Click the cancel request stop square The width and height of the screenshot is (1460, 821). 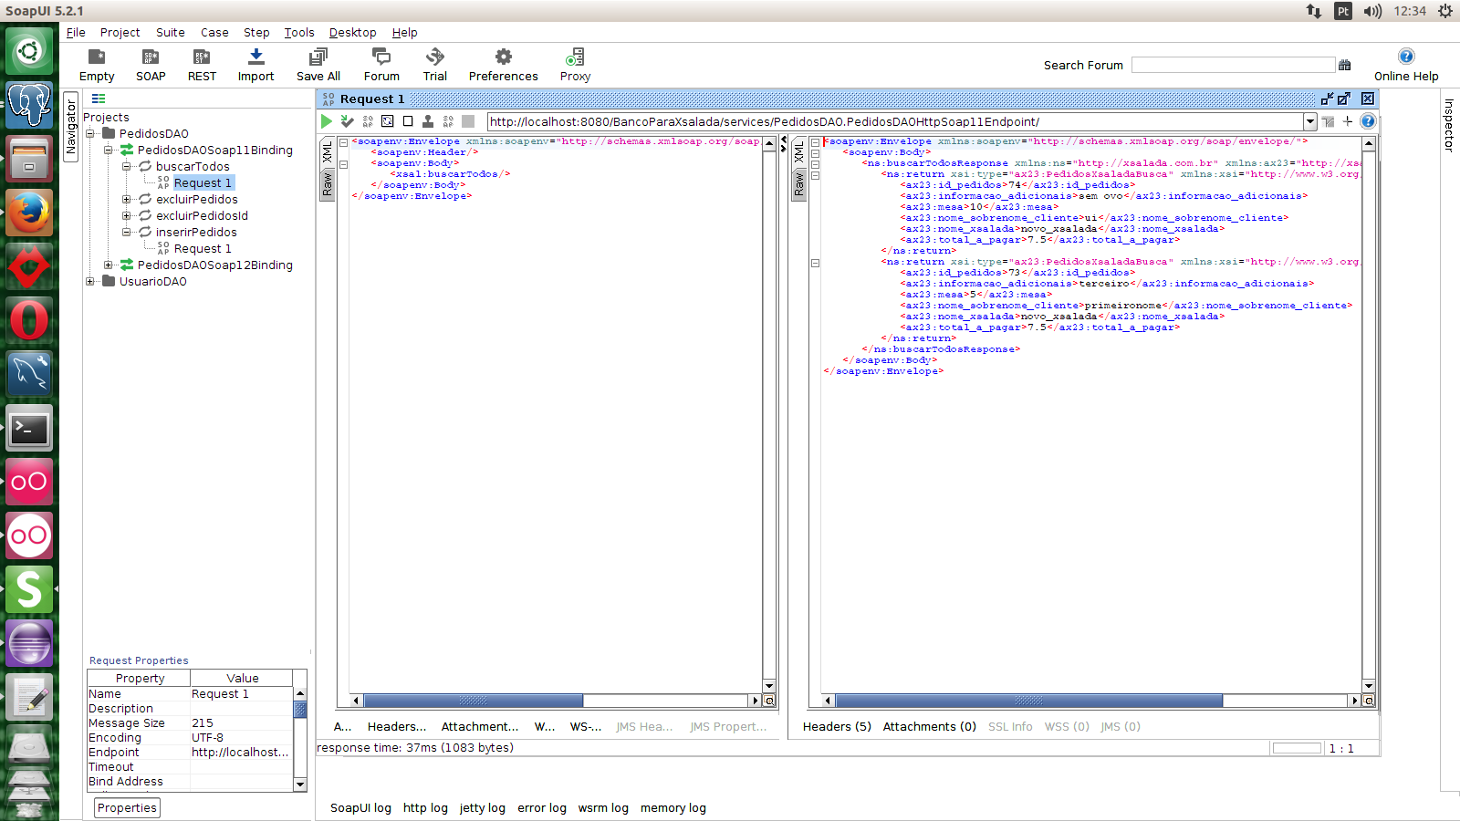click(x=468, y=121)
